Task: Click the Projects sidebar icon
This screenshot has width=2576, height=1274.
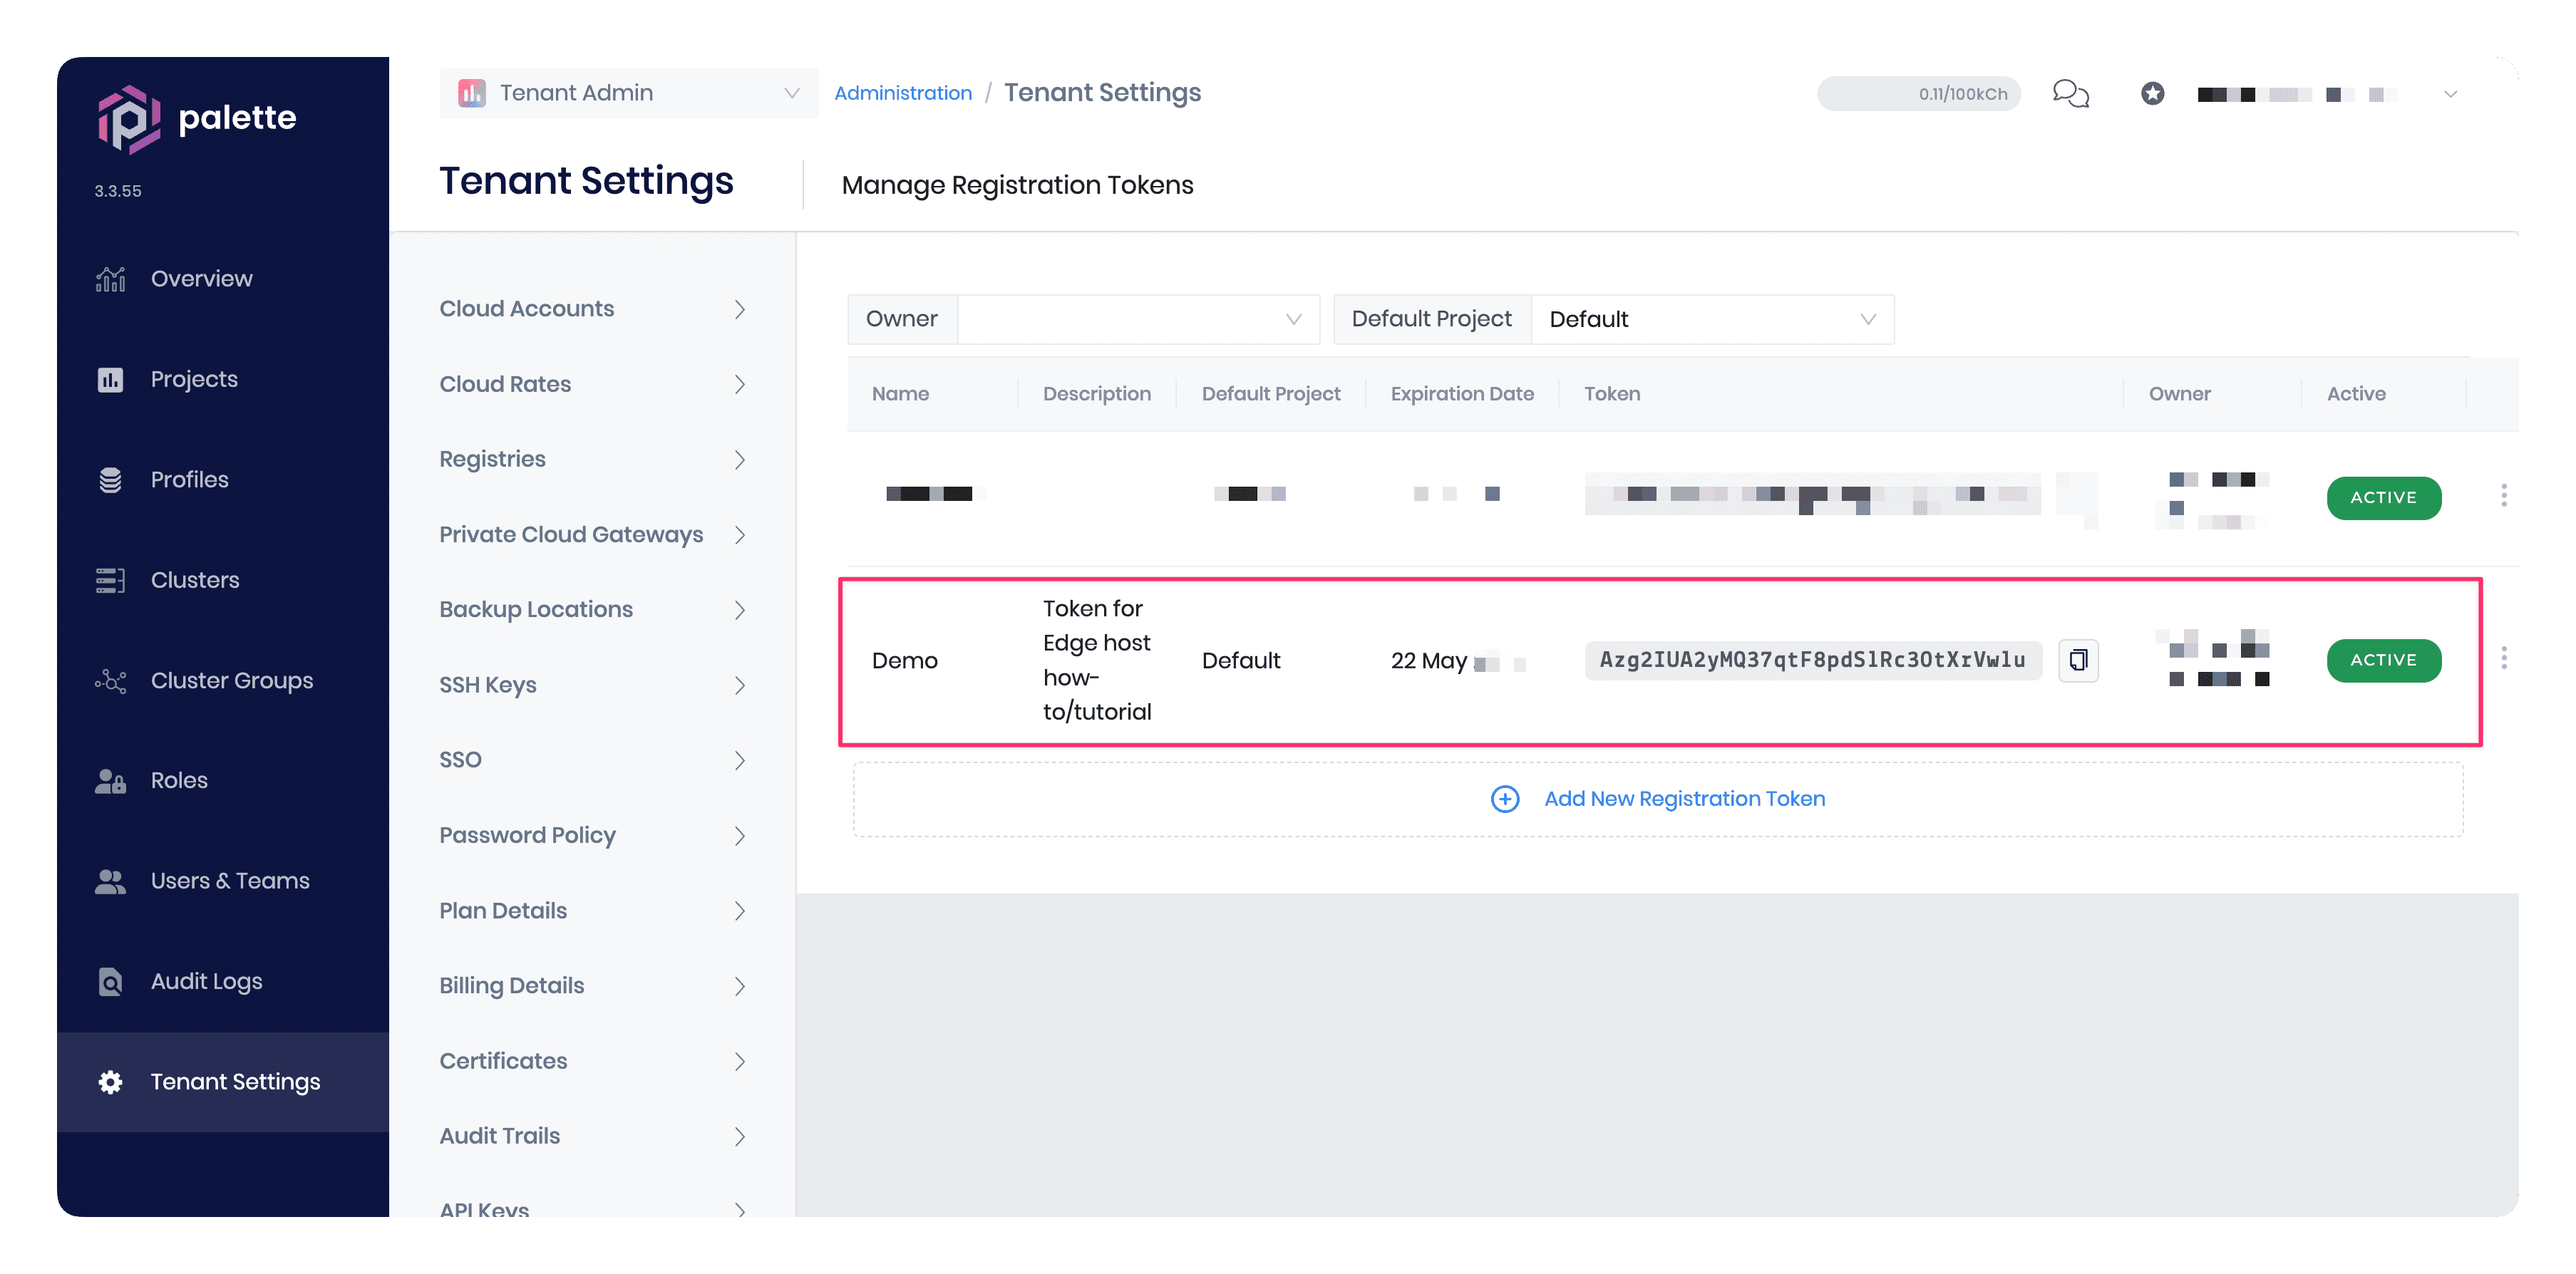Action: coord(110,380)
